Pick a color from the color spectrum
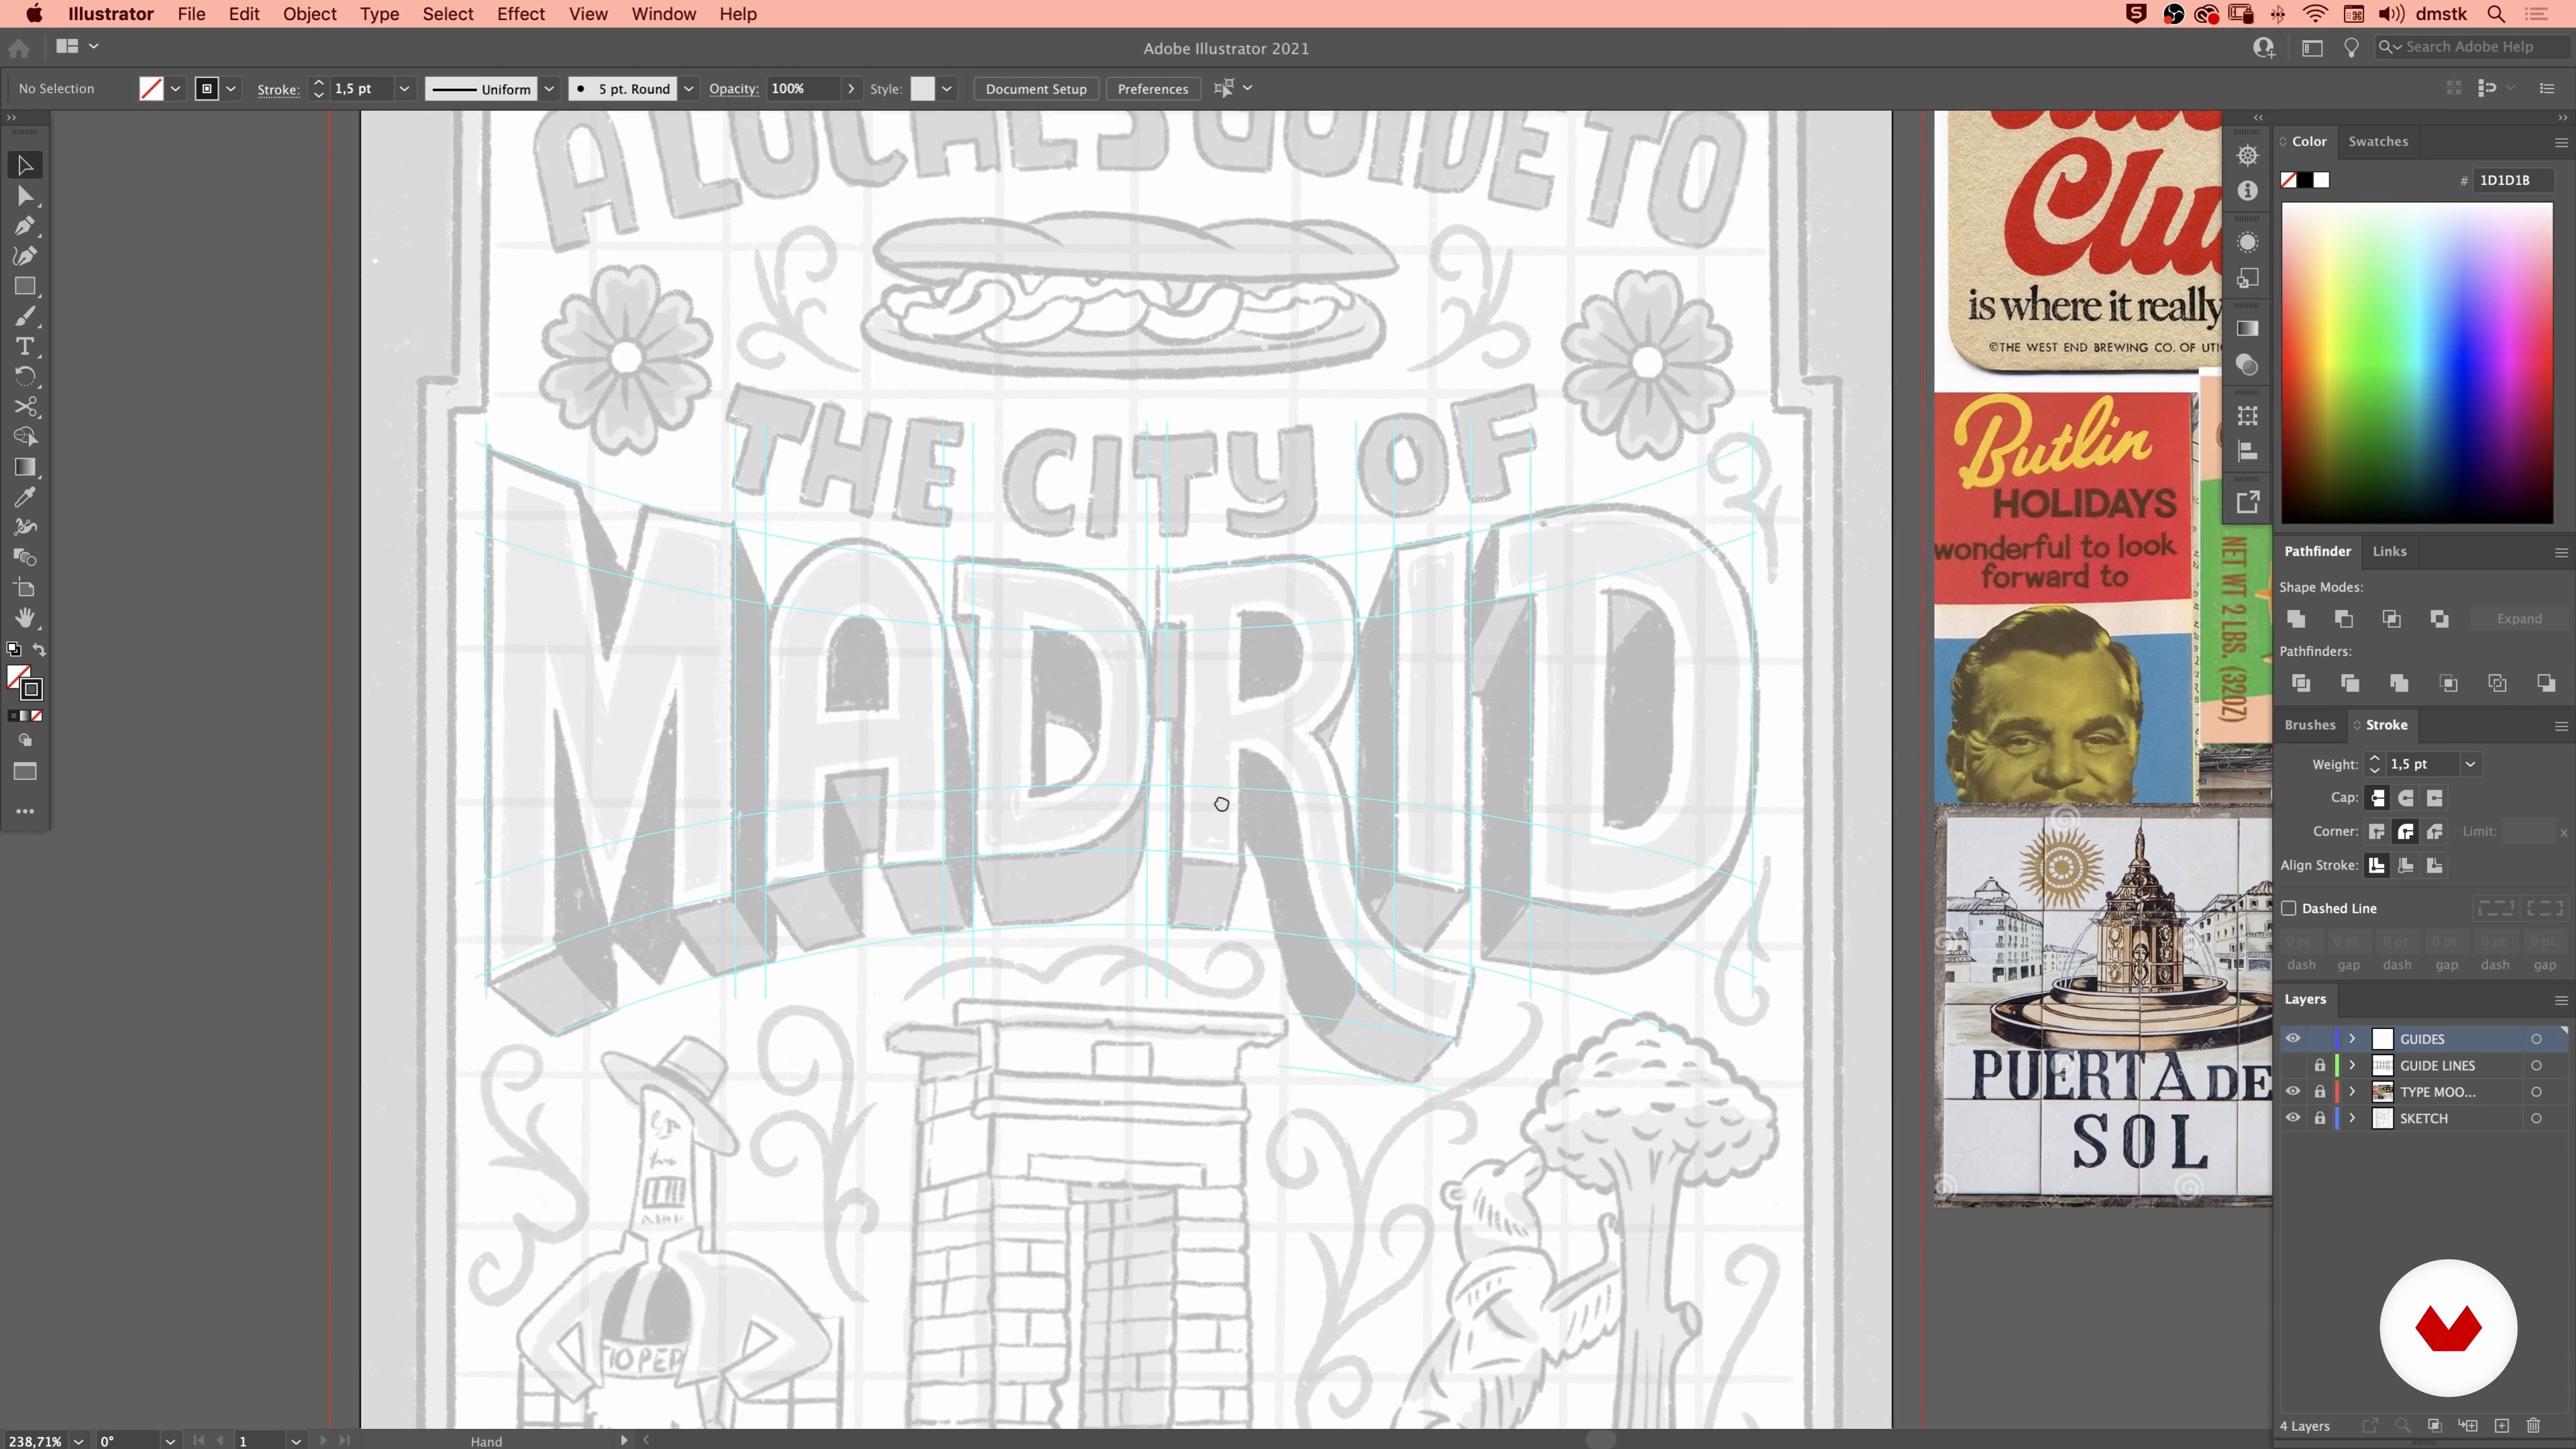 coord(2417,362)
